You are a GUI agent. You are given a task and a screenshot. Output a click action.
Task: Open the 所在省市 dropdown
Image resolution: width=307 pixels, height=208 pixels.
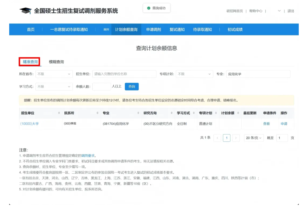click(54, 74)
